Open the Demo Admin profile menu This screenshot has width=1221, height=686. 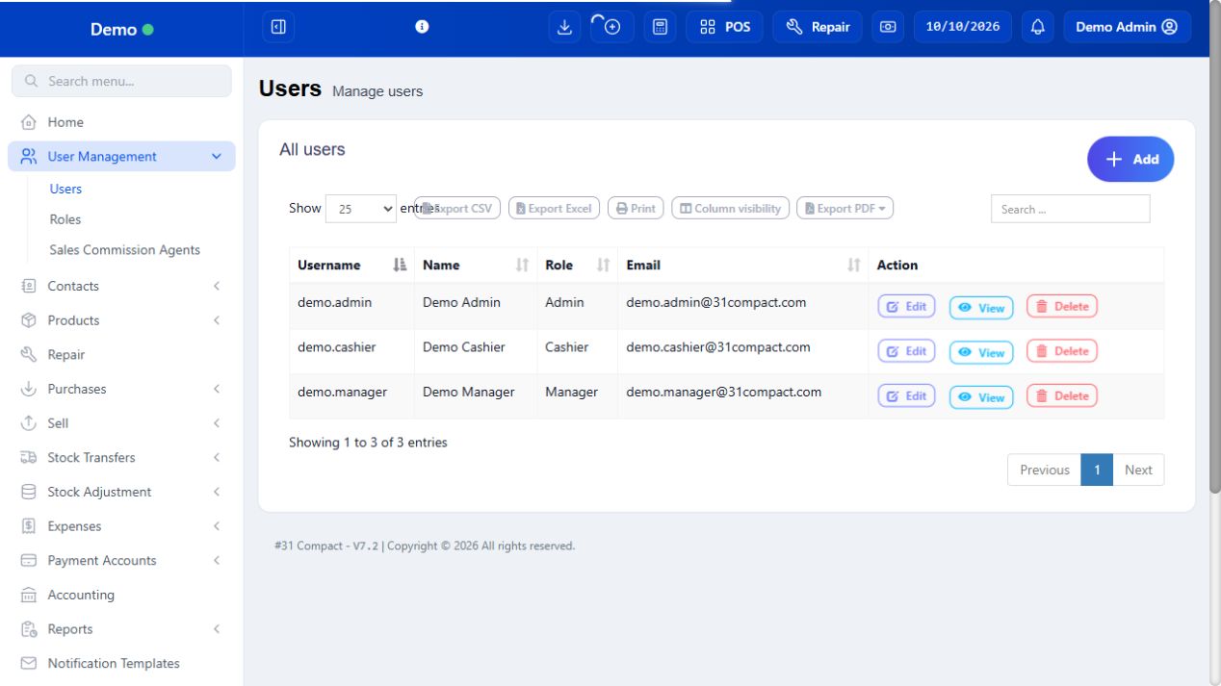click(1127, 27)
